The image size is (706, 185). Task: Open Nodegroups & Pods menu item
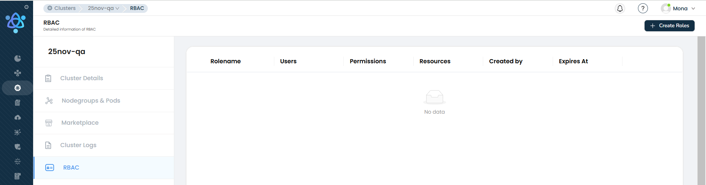(104, 101)
